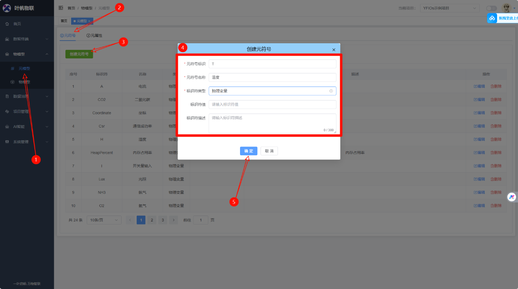The height and width of the screenshot is (289, 518).
Task: Open the 10条/页 page size dropdown
Action: coord(104,220)
